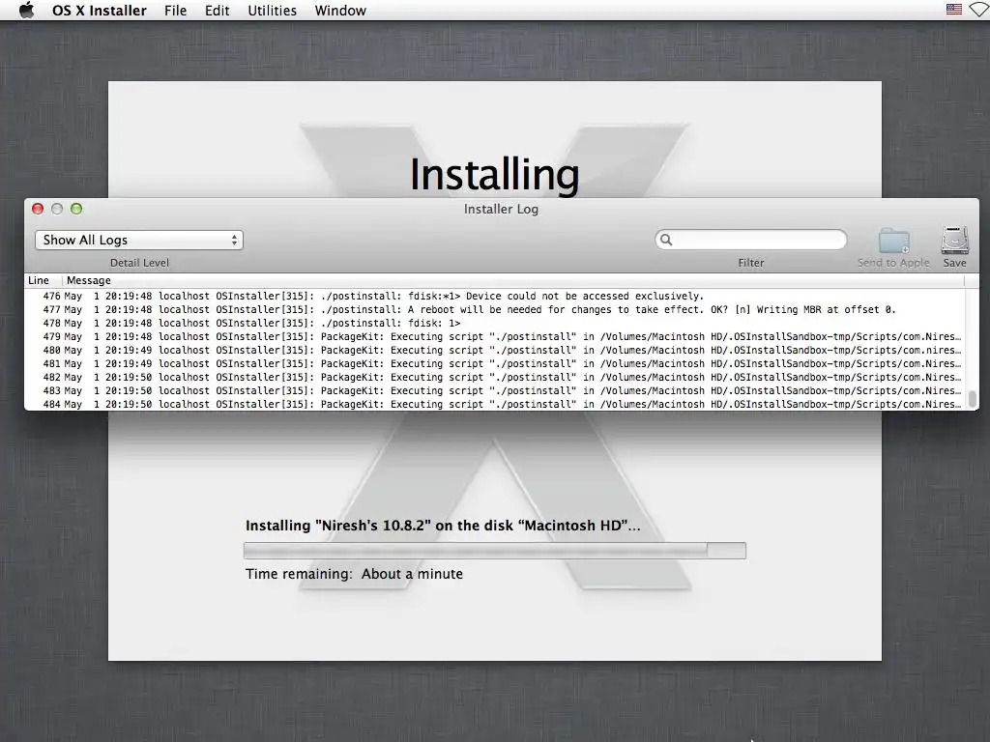Select log line 482 PackageKit entry
The height and width of the screenshot is (742, 990).
[495, 378]
